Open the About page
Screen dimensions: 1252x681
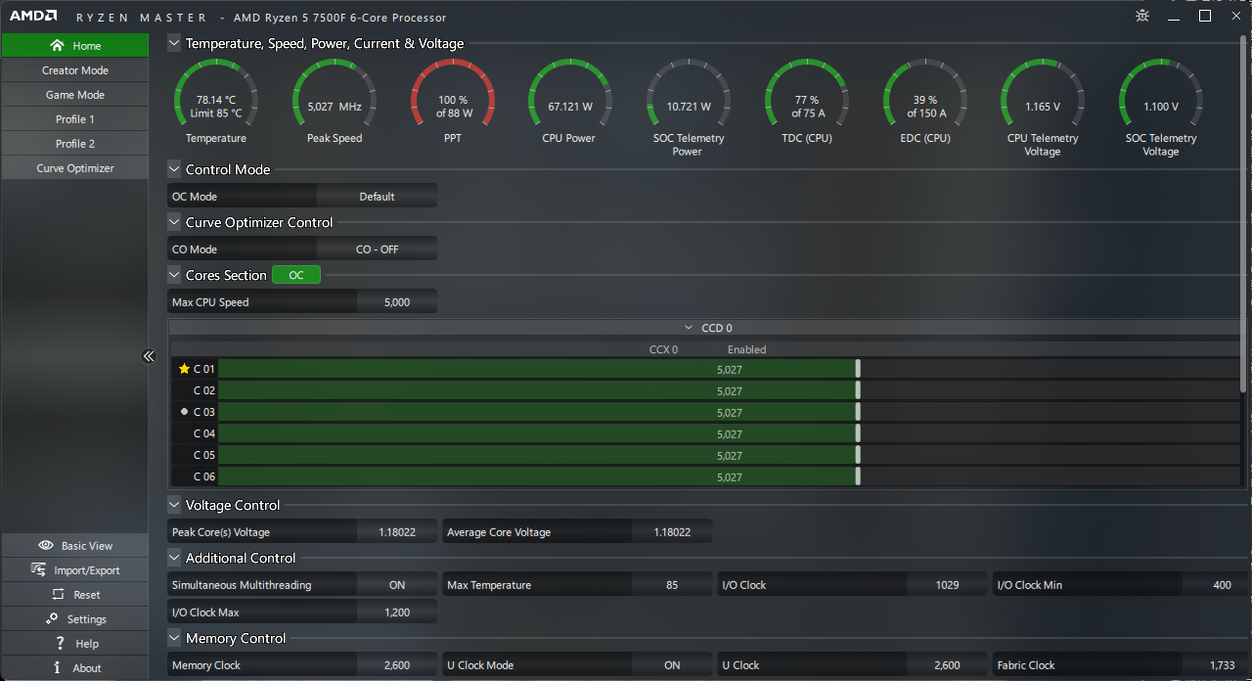click(74, 668)
